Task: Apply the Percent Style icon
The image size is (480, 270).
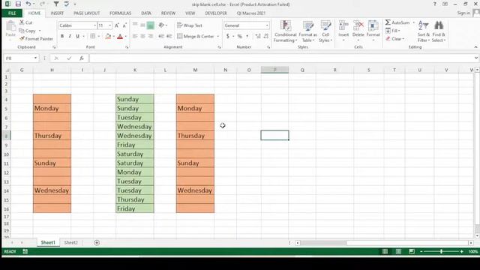Action: (x=240, y=36)
